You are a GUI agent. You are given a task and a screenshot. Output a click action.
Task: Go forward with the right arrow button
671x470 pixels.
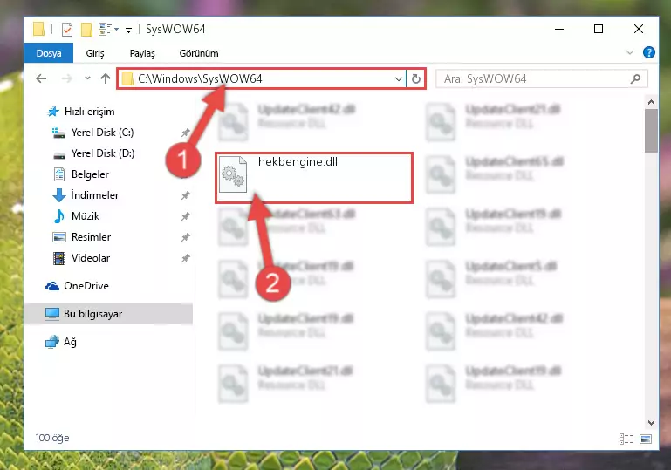[66, 78]
